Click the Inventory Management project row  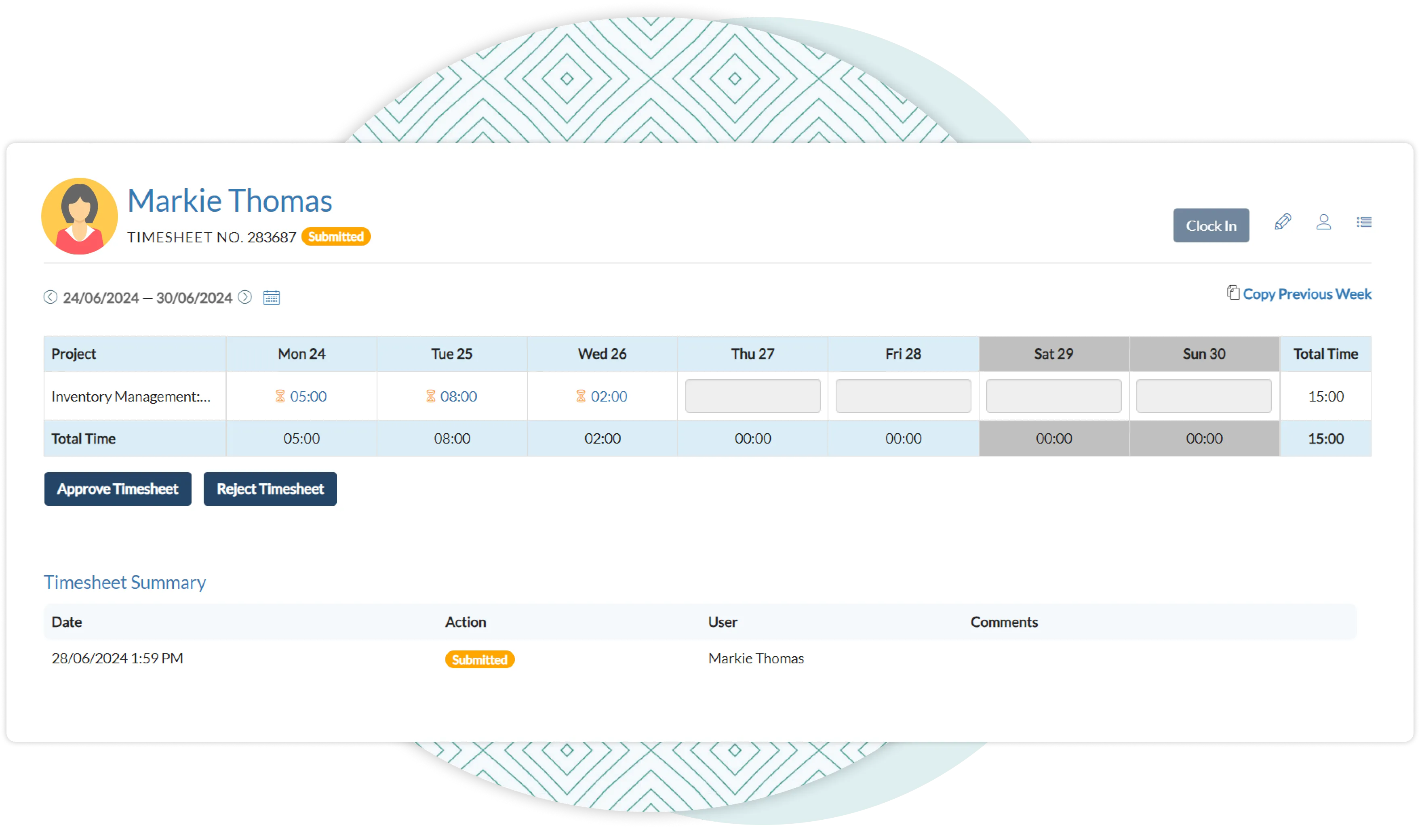131,396
